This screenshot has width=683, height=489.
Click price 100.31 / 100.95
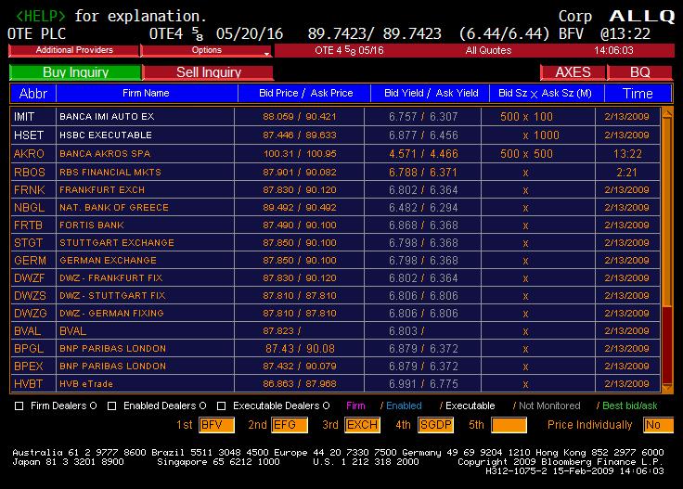point(300,154)
